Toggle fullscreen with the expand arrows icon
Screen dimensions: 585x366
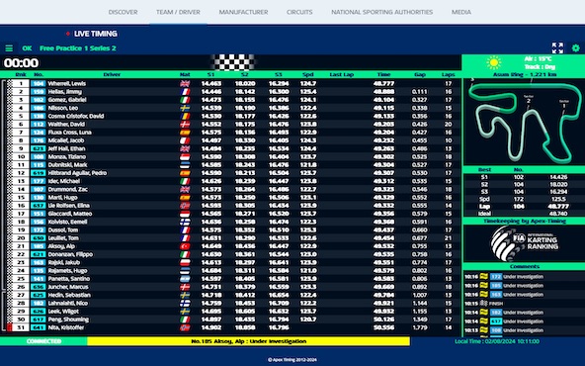point(557,47)
